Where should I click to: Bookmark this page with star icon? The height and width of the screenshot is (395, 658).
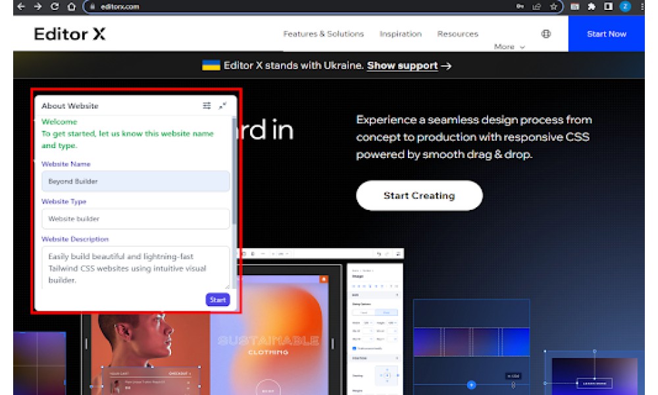[x=553, y=7]
